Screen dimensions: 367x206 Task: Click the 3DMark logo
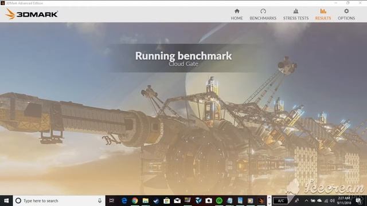(32, 14)
